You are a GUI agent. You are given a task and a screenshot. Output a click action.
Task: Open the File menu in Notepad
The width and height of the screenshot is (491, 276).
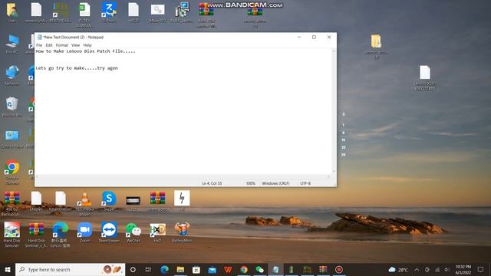coord(39,45)
